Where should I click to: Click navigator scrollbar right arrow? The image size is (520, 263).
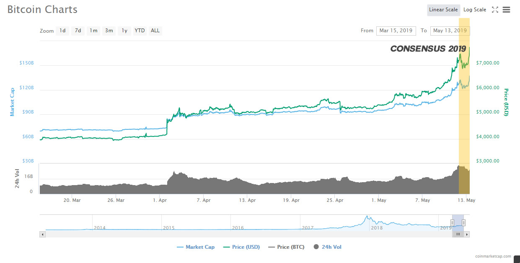[x=467, y=235]
